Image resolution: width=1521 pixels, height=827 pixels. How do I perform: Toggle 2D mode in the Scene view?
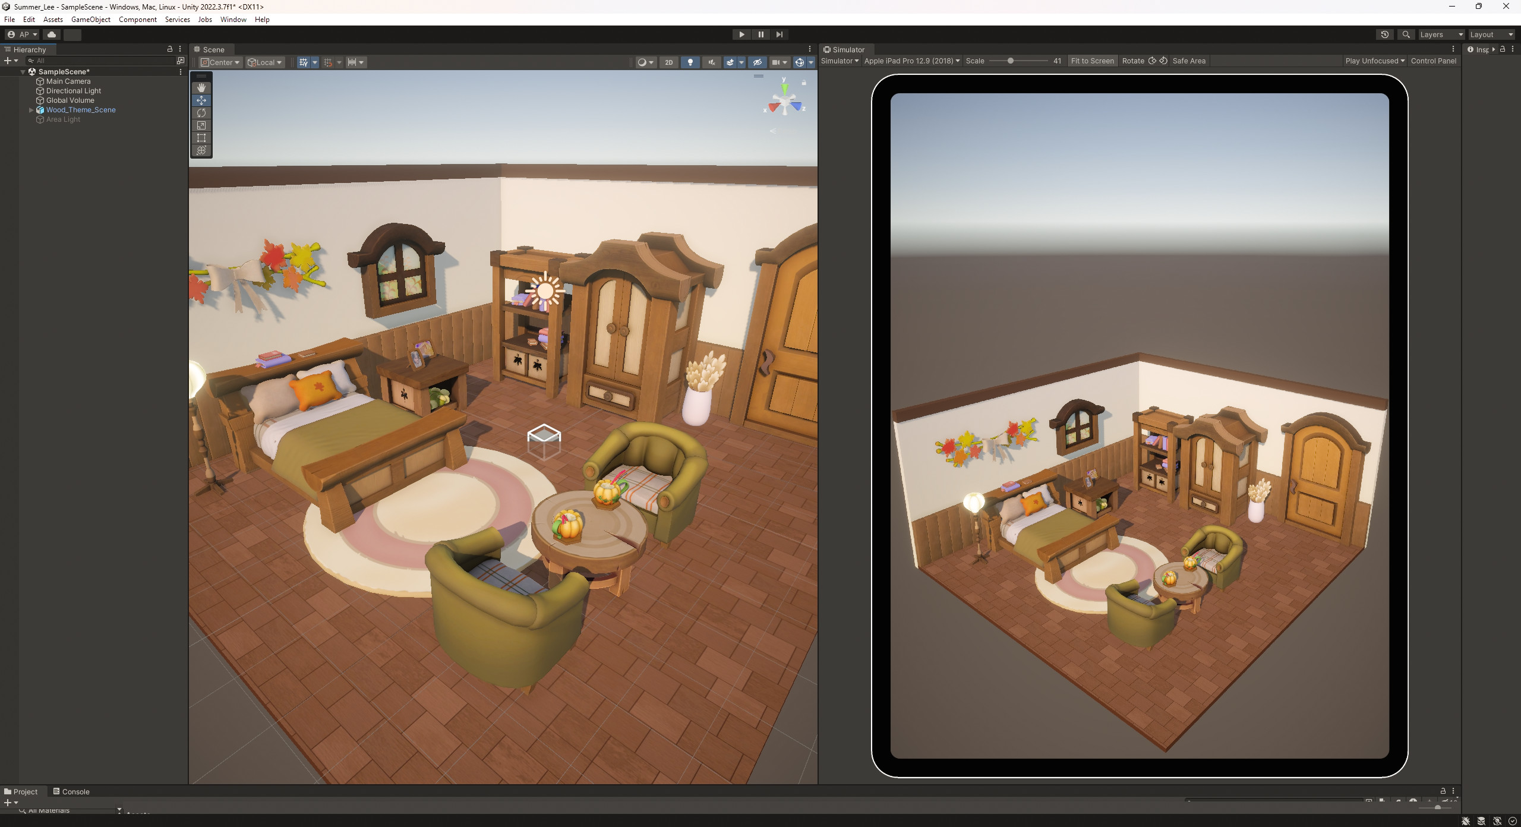(669, 62)
